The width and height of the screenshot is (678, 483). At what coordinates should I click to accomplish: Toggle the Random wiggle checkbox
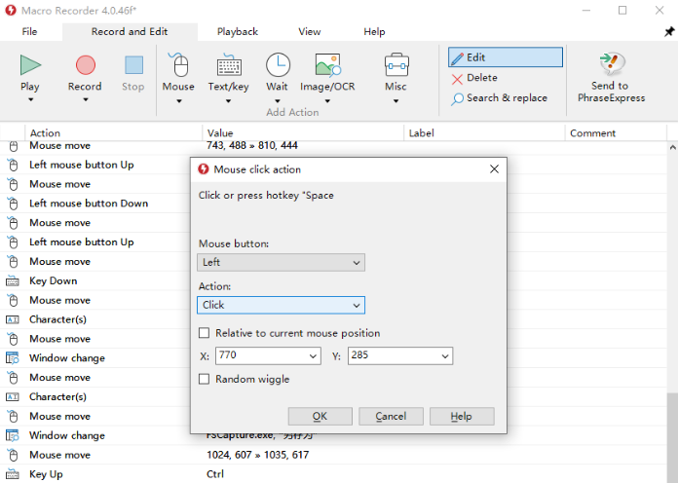tap(205, 379)
